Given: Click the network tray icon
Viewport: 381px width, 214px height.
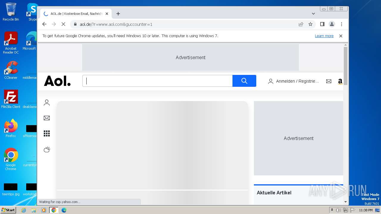Looking at the screenshot, I should pos(345,210).
